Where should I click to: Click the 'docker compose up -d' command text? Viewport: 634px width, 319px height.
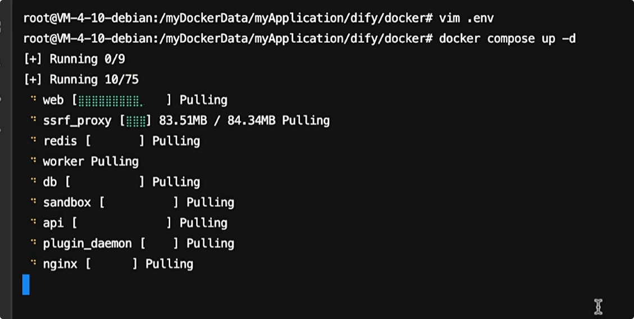click(507, 39)
